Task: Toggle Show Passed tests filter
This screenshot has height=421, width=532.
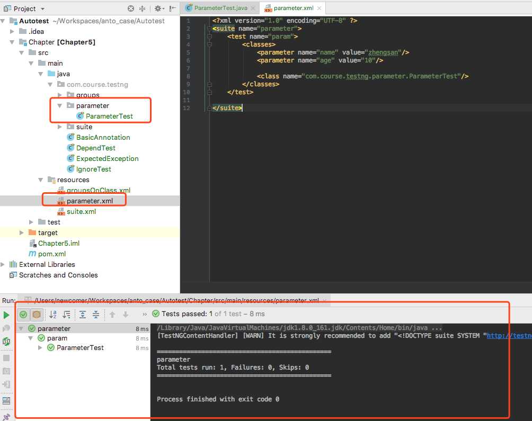Action: 23,315
